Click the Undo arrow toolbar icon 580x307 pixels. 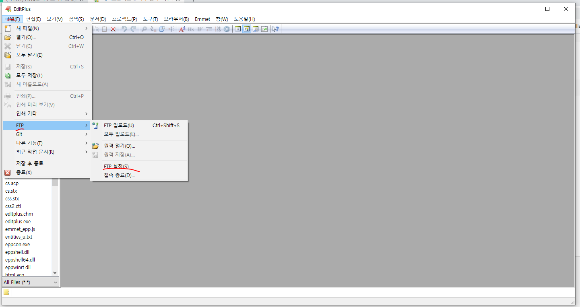(124, 29)
